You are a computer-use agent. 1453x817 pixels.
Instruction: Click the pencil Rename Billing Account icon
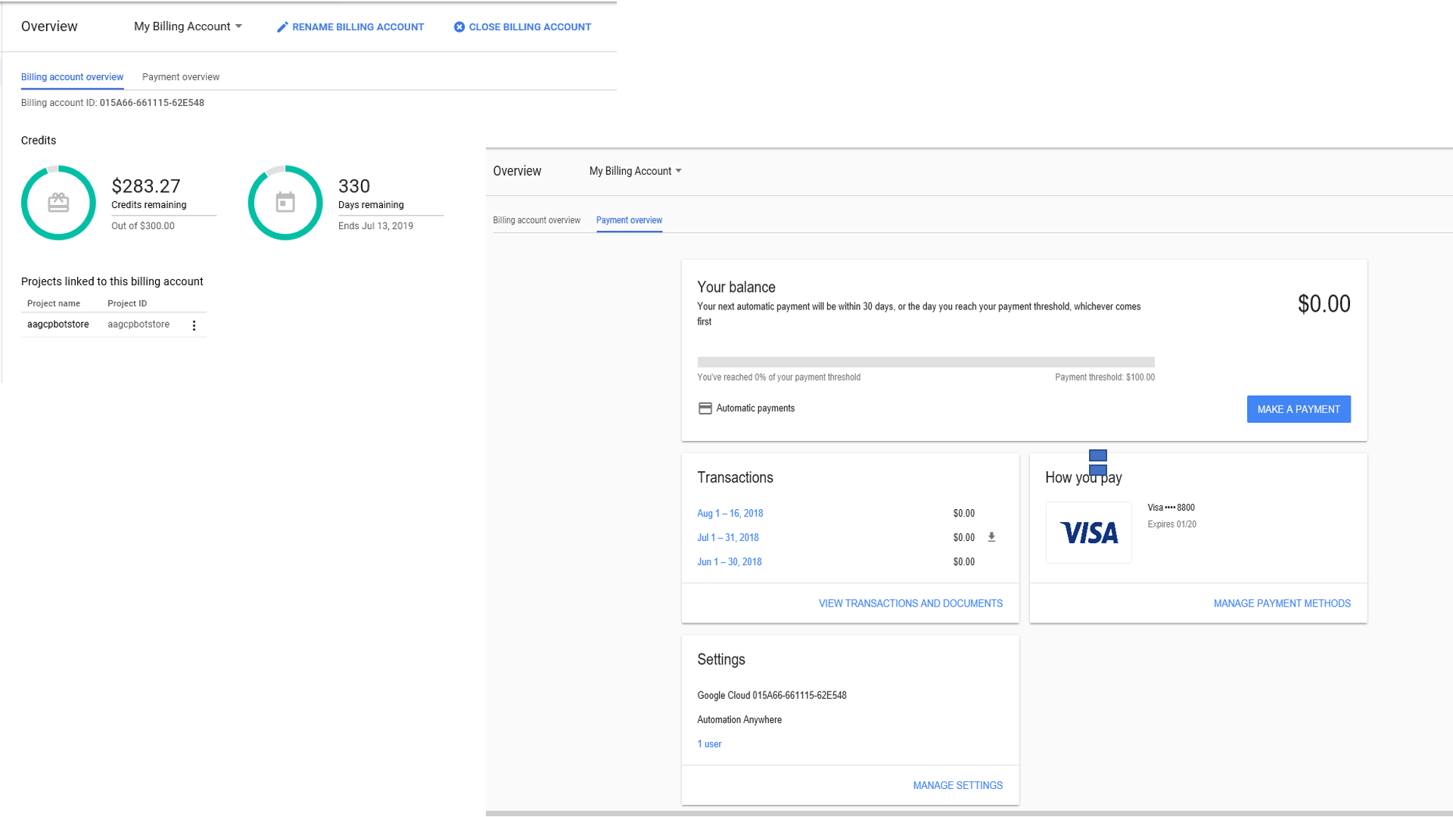(x=282, y=27)
